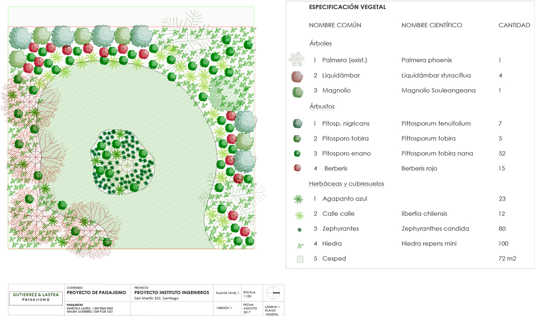Click the Magnolio green tree legend symbol
535x316 pixels.
(x=297, y=92)
